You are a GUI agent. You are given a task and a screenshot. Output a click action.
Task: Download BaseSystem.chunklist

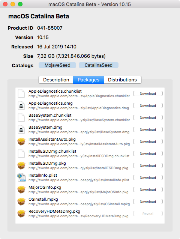tap(148, 118)
